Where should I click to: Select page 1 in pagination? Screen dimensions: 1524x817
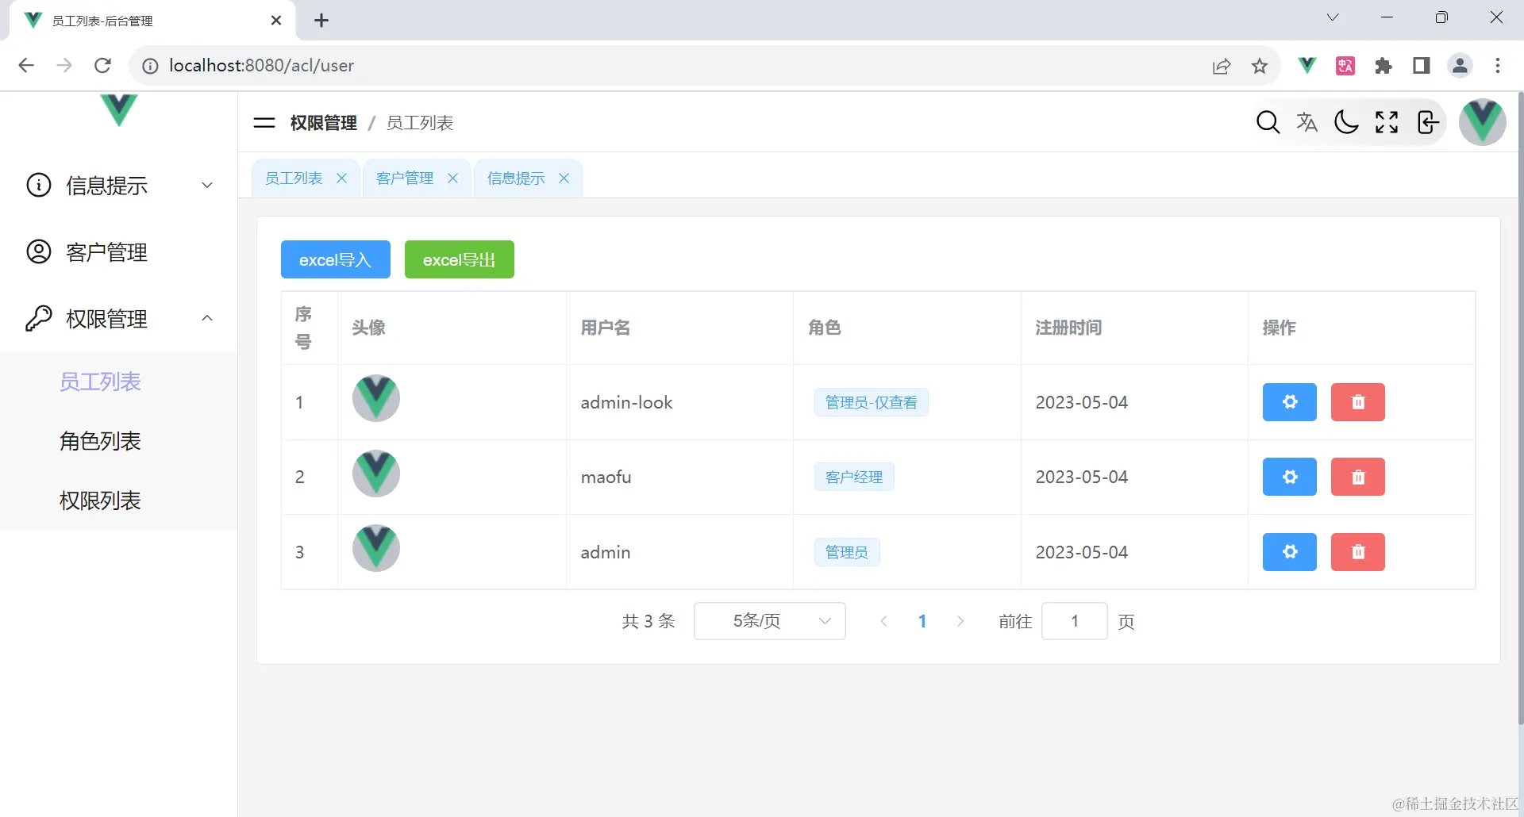922,621
